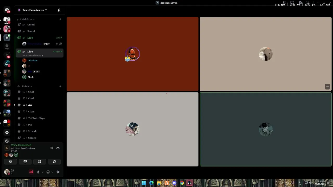Screen dimensions: 333x187
Task: Open the Clips channel
Action: coord(39,111)
